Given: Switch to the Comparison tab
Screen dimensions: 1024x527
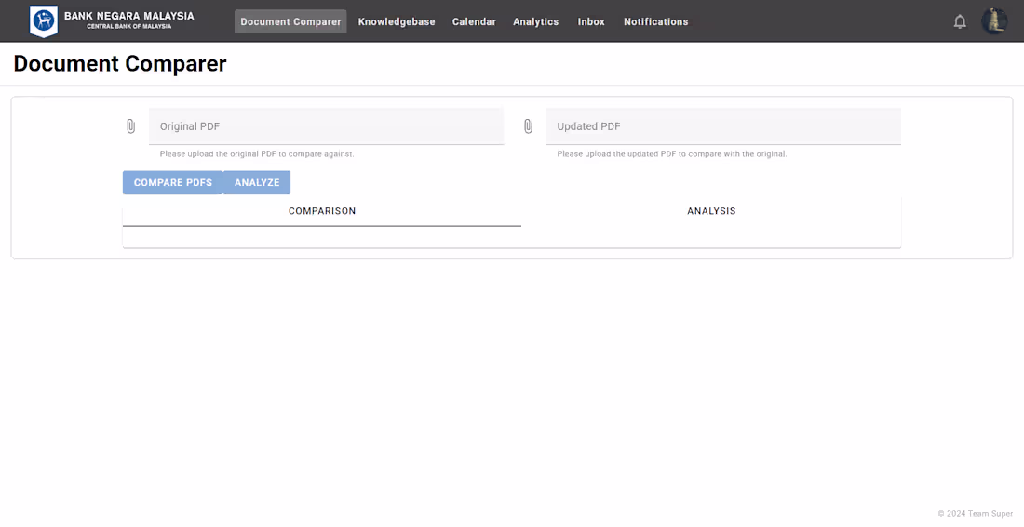Looking at the screenshot, I should 322,211.
